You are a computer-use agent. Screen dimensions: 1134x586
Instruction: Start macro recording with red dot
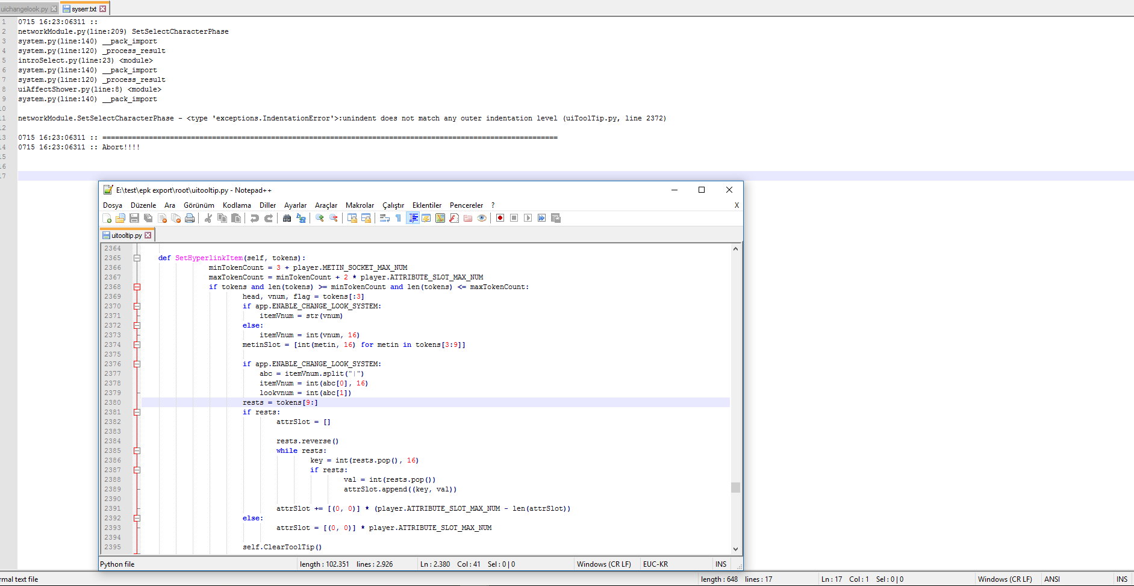[x=500, y=218]
